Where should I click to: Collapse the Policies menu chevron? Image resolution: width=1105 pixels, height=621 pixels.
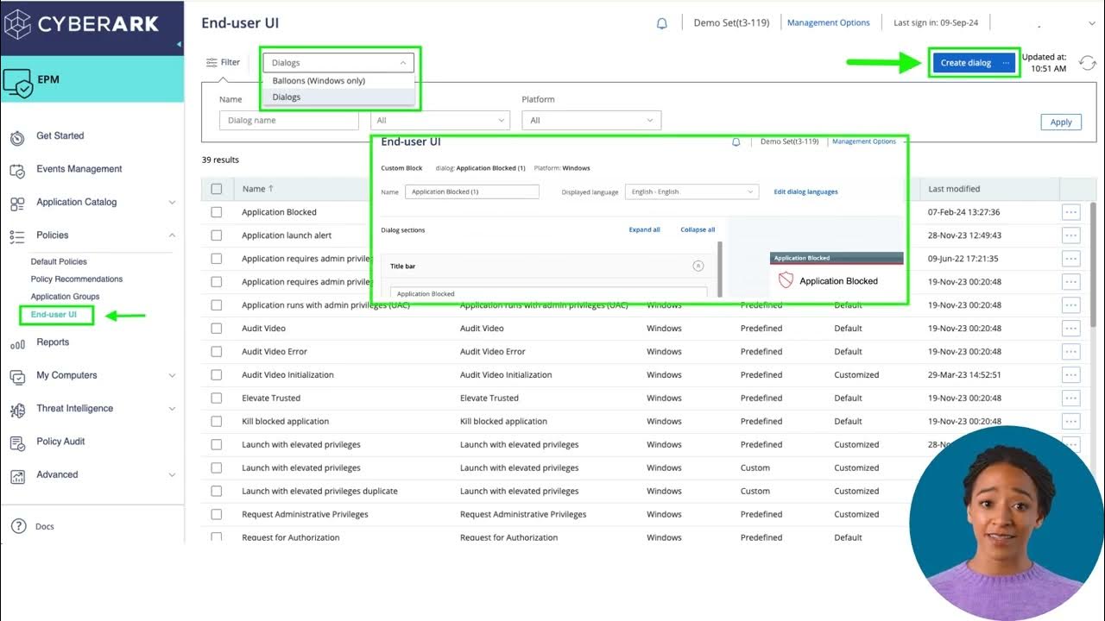tap(172, 235)
